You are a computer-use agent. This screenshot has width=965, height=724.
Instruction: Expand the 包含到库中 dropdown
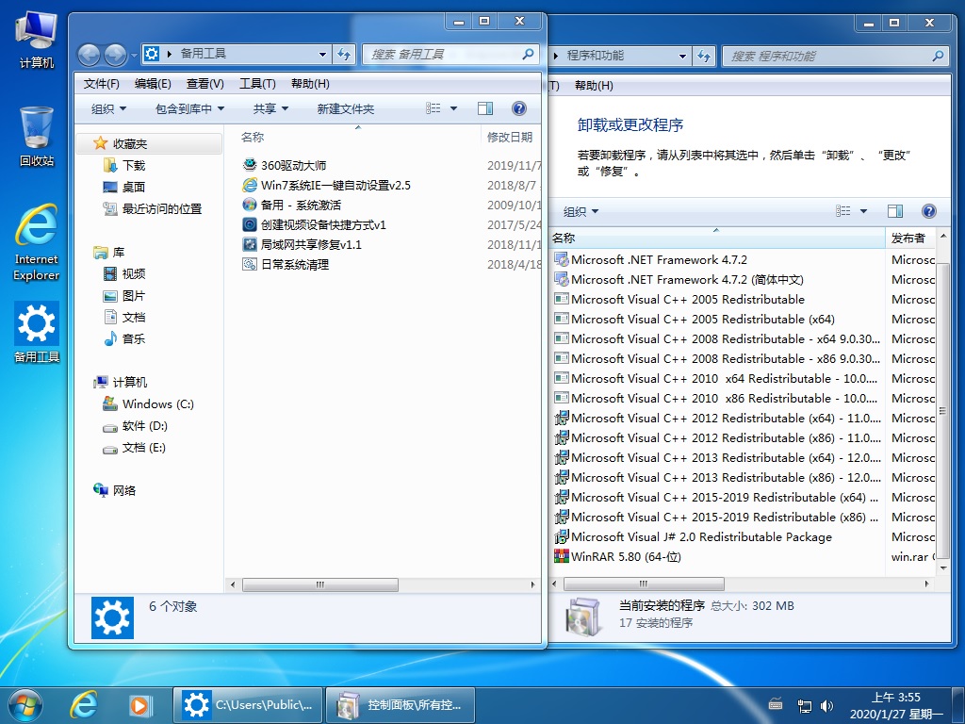pos(189,109)
